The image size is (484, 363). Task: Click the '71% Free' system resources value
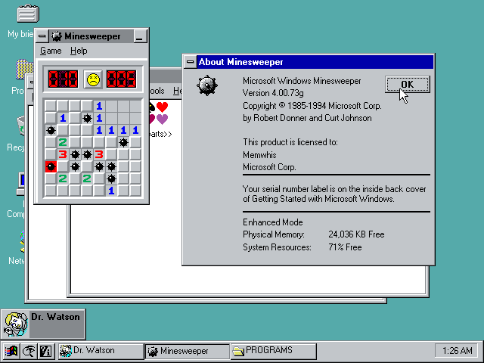[x=345, y=247]
